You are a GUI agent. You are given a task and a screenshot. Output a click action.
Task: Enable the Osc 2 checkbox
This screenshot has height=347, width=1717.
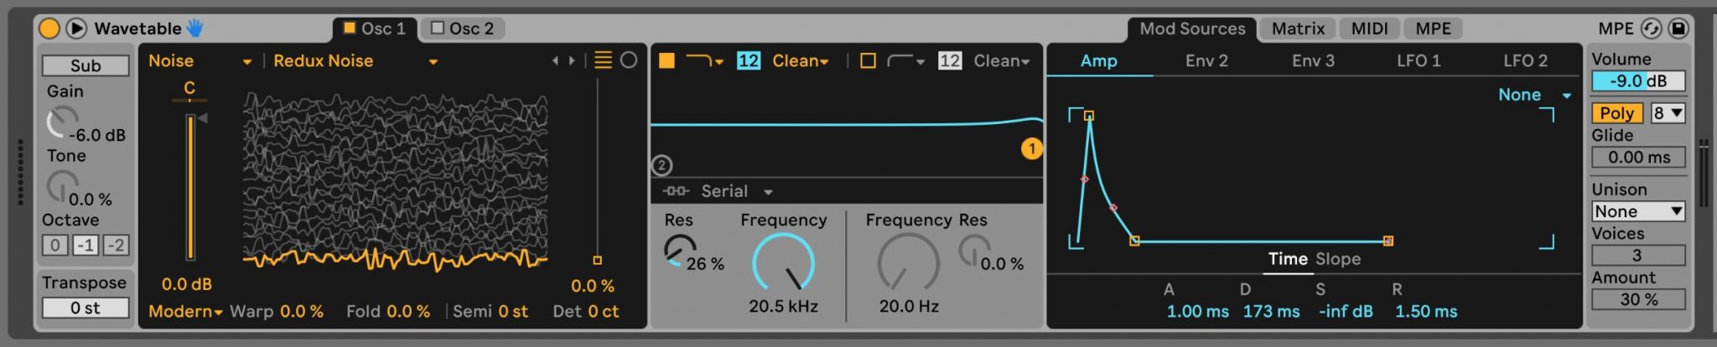[437, 28]
